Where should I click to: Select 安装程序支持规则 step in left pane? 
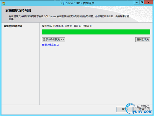[x=13, y=26]
